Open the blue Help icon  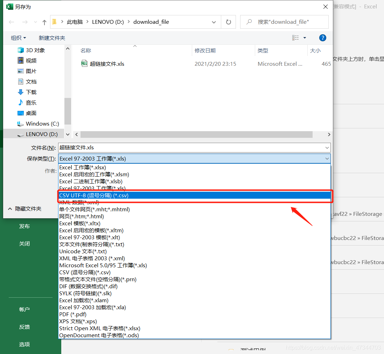pos(322,38)
